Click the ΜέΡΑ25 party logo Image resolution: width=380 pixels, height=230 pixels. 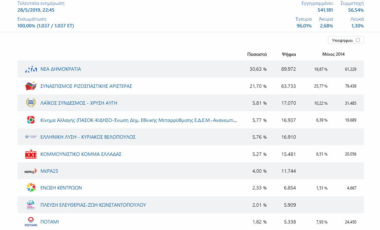31,171
